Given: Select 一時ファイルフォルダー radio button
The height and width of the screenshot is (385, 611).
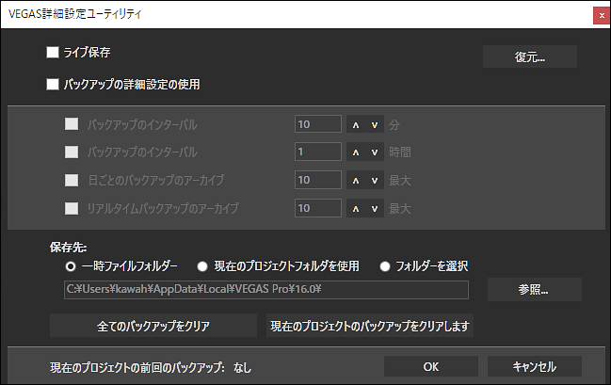Looking at the screenshot, I should pos(71,266).
